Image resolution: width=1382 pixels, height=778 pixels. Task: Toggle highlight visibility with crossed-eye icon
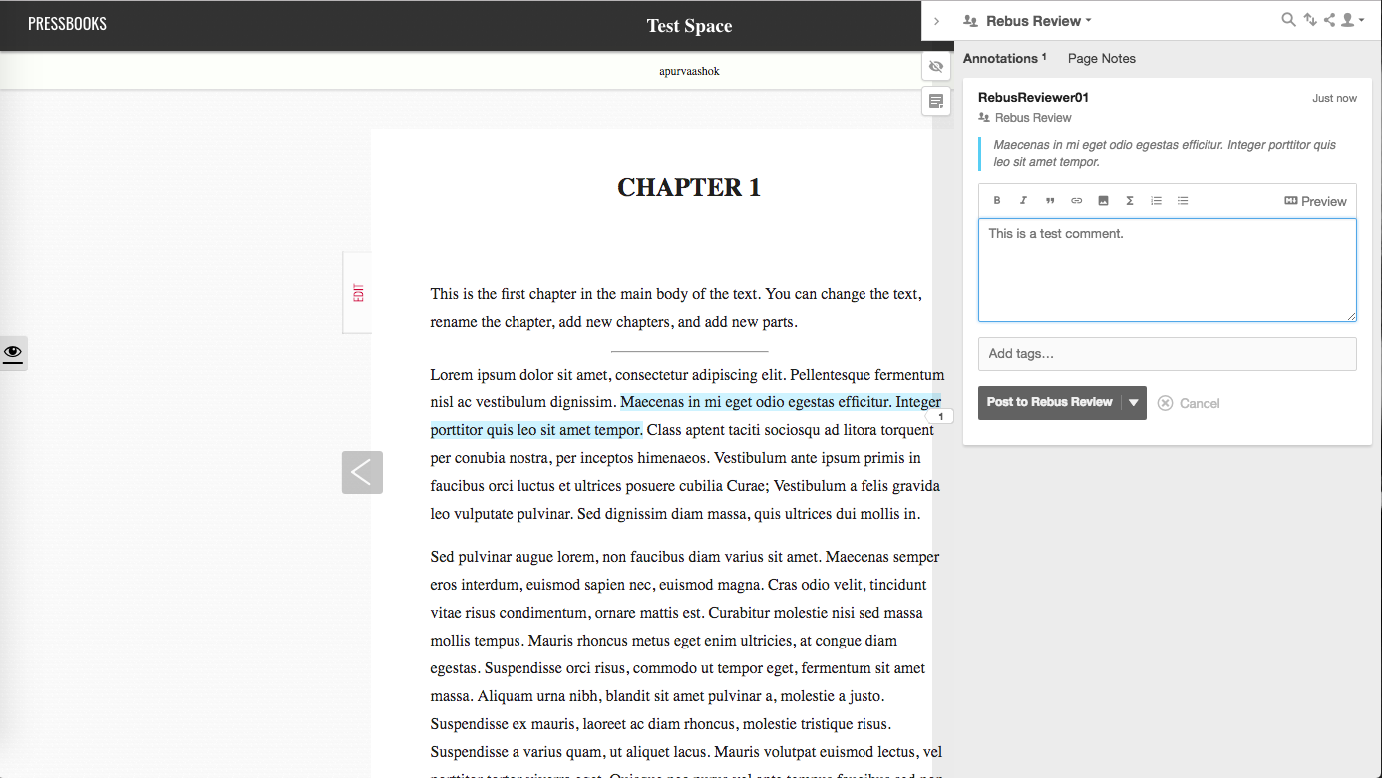coord(935,67)
